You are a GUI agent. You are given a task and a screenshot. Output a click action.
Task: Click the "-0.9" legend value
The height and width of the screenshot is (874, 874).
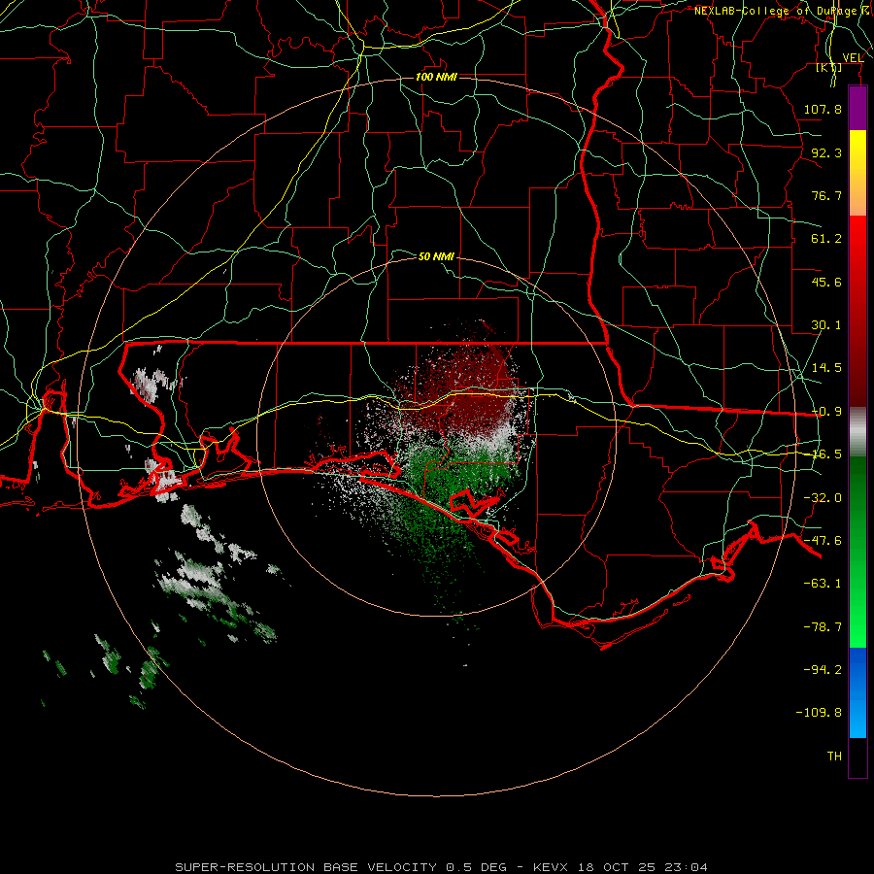coord(826,412)
